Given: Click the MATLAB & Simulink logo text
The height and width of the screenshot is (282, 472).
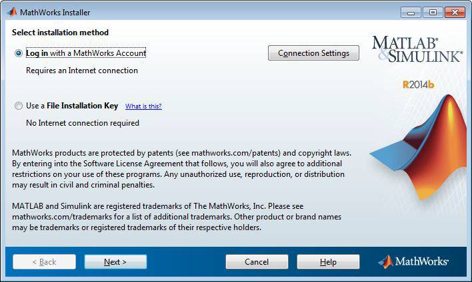Looking at the screenshot, I should pyautogui.click(x=417, y=49).
